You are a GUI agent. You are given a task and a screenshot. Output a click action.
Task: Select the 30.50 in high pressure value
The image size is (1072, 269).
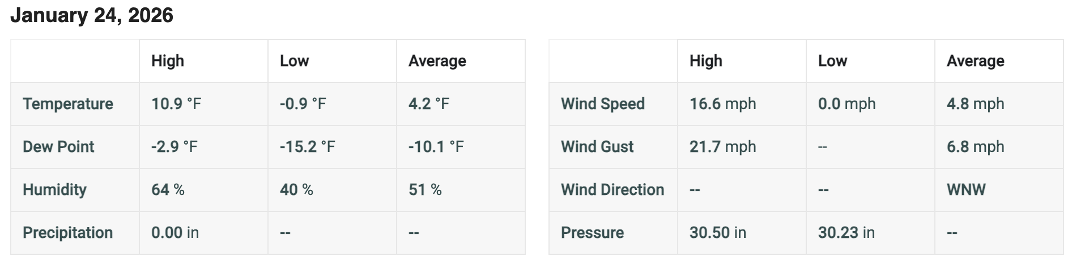coord(718,233)
